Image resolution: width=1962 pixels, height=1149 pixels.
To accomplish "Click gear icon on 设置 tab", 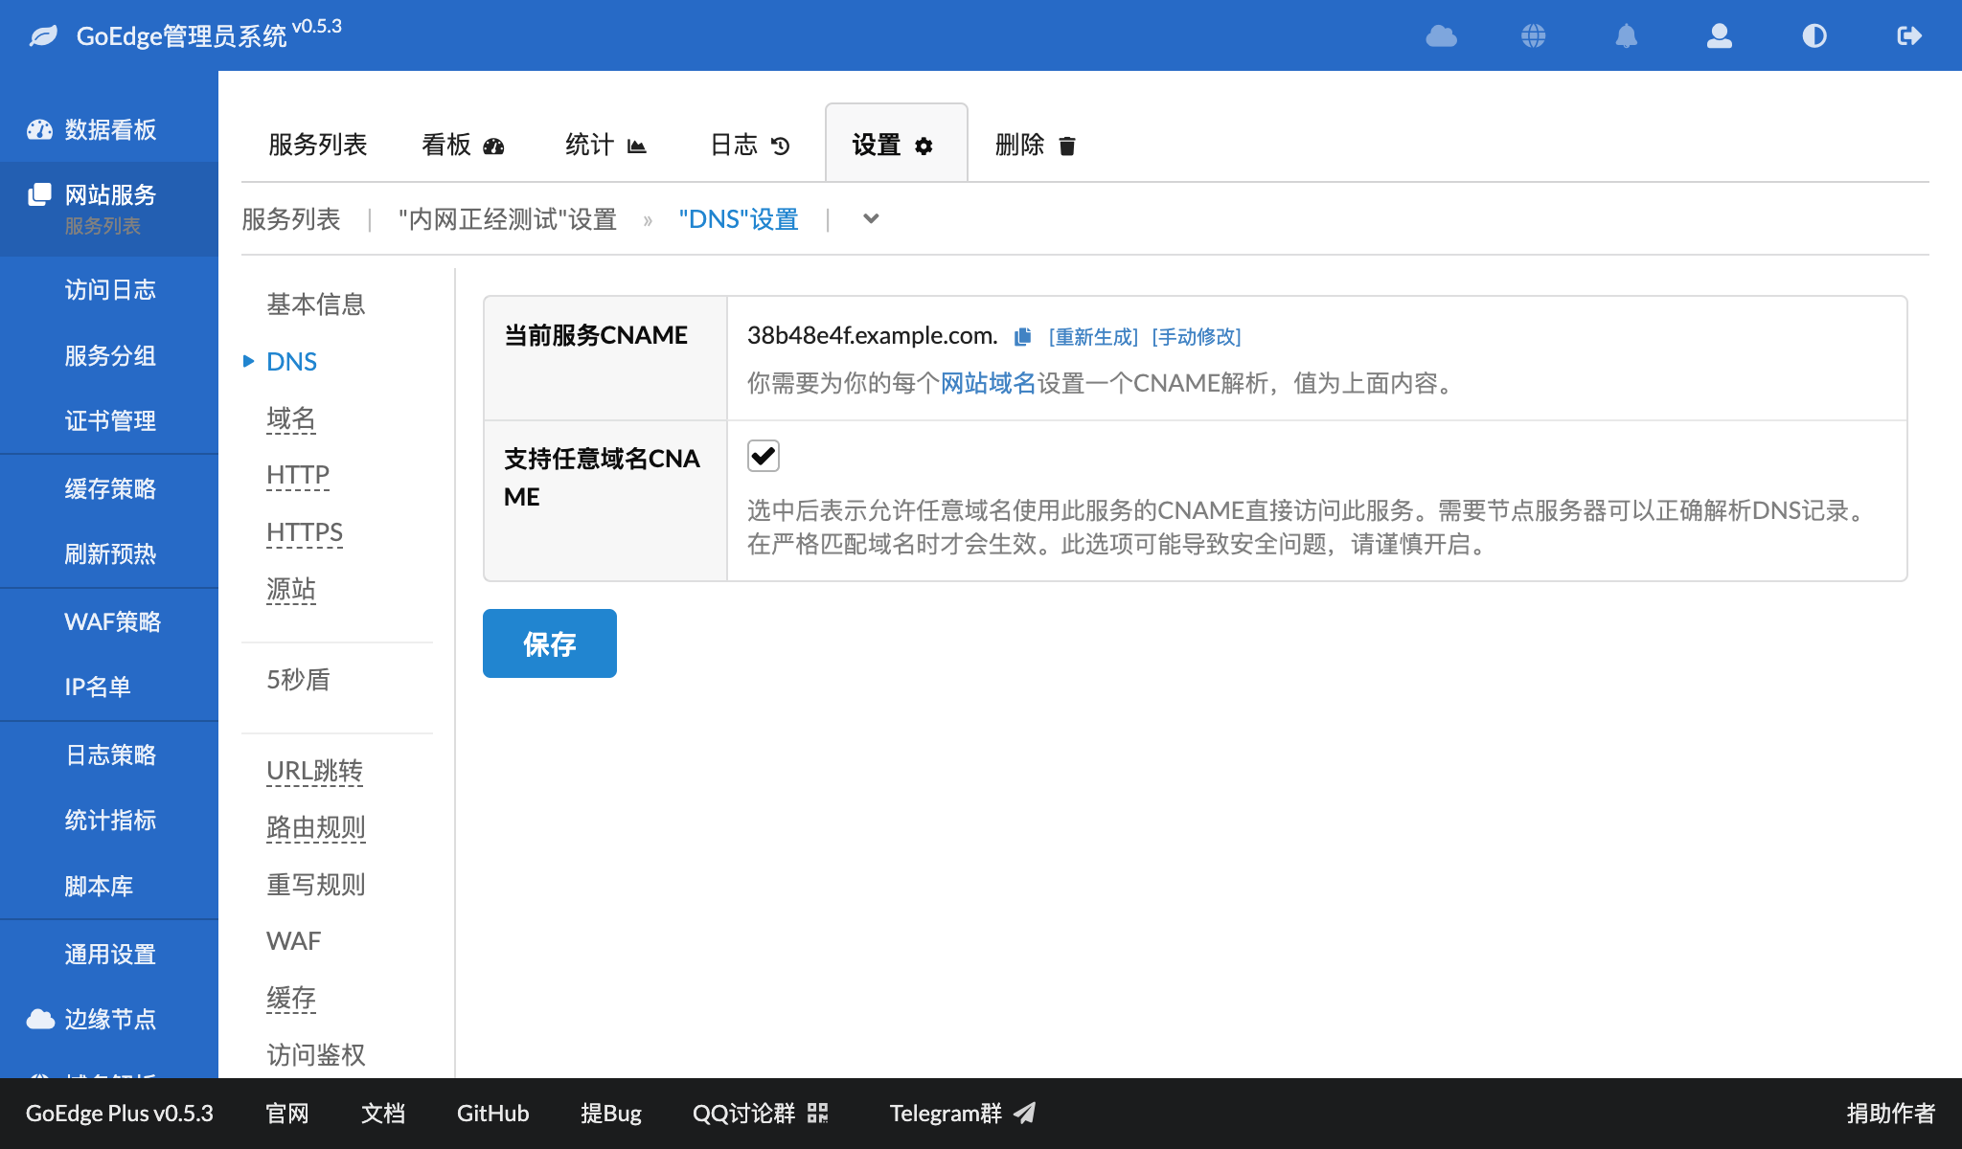I will [x=924, y=146].
